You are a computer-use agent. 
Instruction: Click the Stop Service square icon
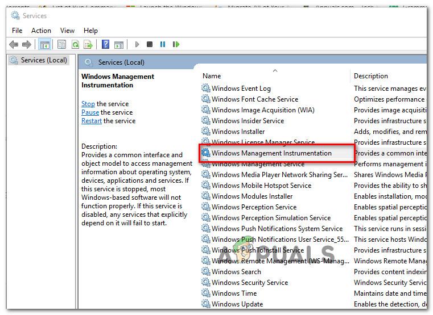tap(150, 44)
